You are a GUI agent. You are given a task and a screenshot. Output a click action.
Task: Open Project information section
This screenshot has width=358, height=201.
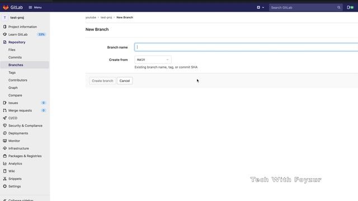coord(22,27)
